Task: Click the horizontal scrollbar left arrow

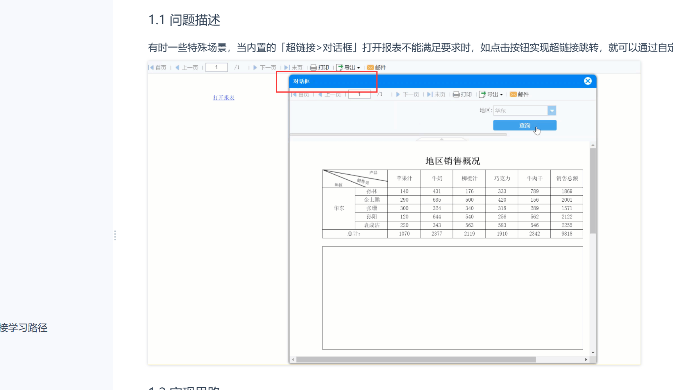Action: pos(293,360)
